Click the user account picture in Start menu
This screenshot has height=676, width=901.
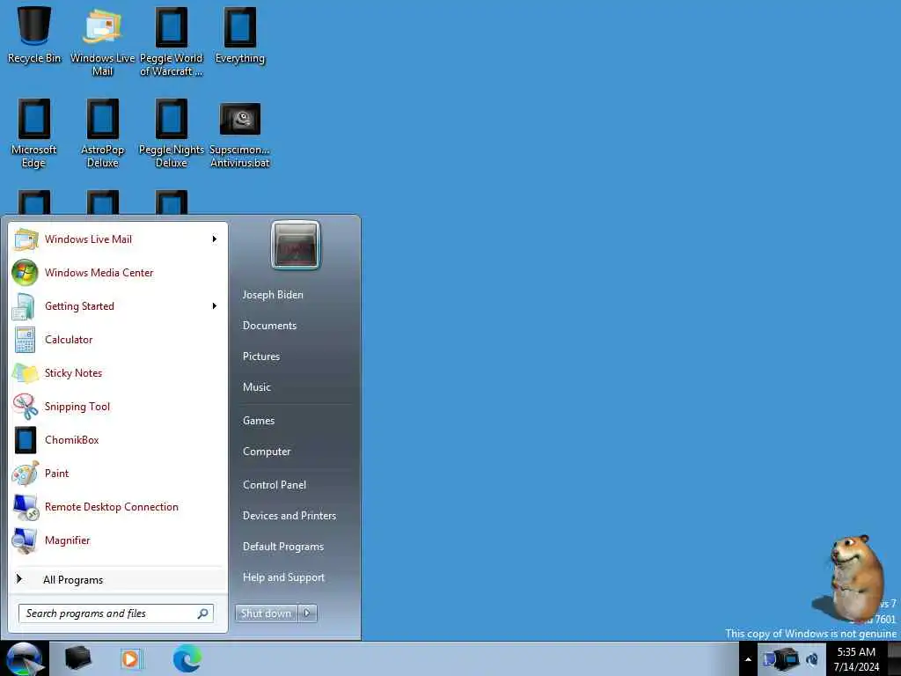tap(296, 245)
